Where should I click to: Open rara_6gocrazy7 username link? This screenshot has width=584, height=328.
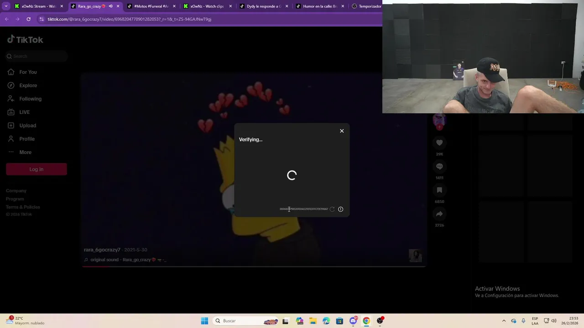pyautogui.click(x=102, y=250)
